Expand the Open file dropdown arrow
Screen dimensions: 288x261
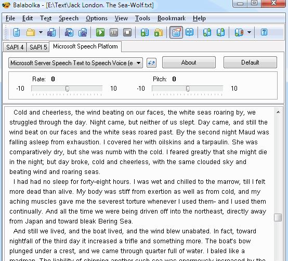click(41, 32)
